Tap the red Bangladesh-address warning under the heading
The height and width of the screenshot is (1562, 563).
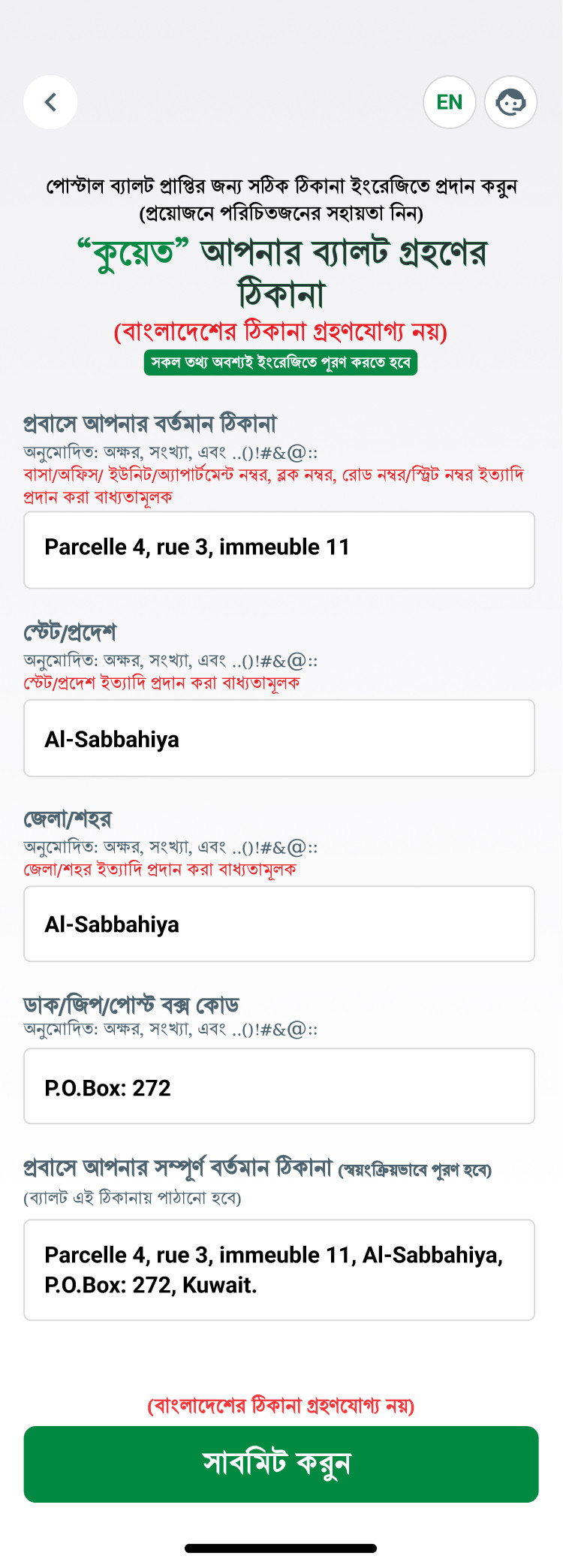(x=281, y=331)
